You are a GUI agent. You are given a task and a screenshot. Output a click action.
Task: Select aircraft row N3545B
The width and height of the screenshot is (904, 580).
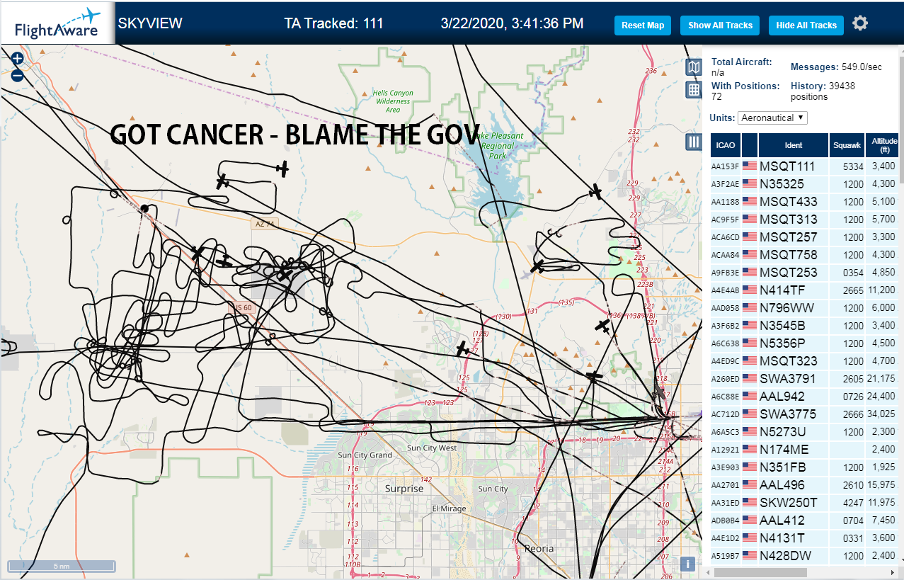(x=805, y=326)
